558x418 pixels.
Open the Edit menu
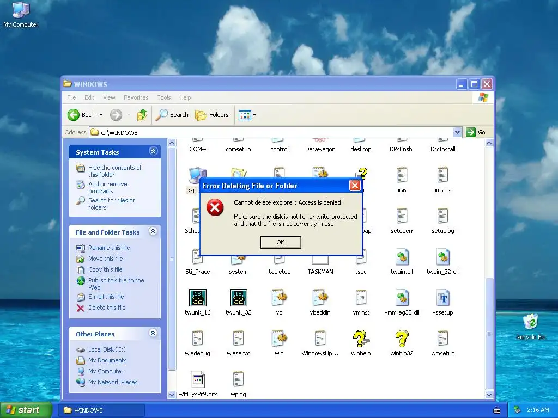pos(89,97)
